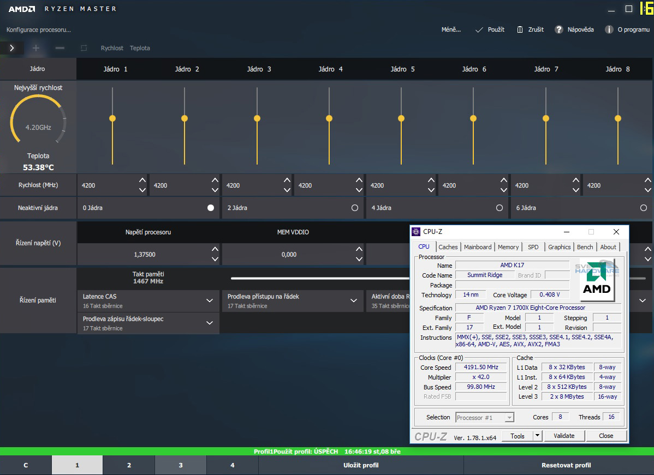Click the AMD logo in the title bar
The width and height of the screenshot is (654, 475).
[22, 8]
